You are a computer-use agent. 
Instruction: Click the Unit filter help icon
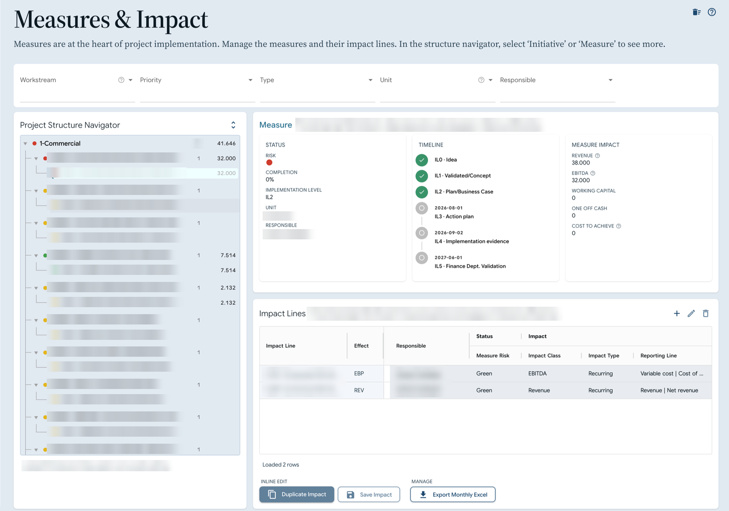(x=481, y=80)
